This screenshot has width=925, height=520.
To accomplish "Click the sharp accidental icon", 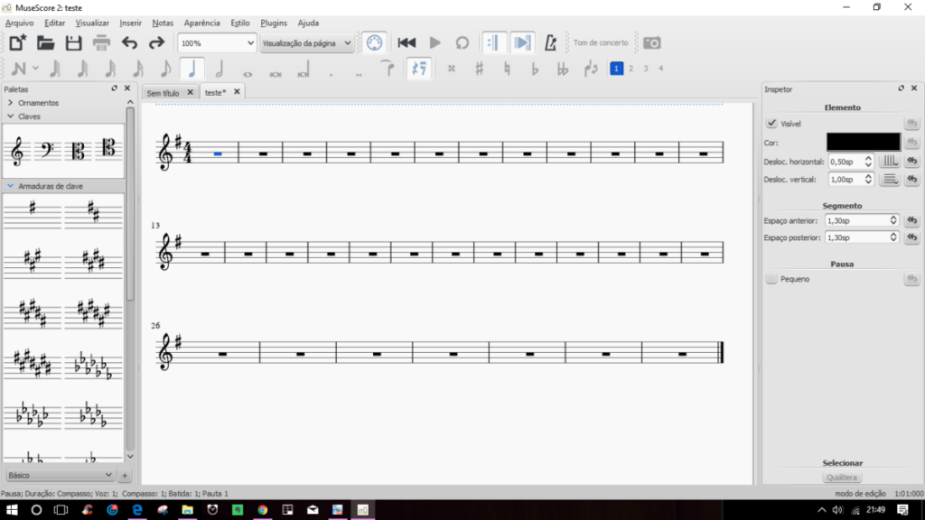I will tap(480, 69).
